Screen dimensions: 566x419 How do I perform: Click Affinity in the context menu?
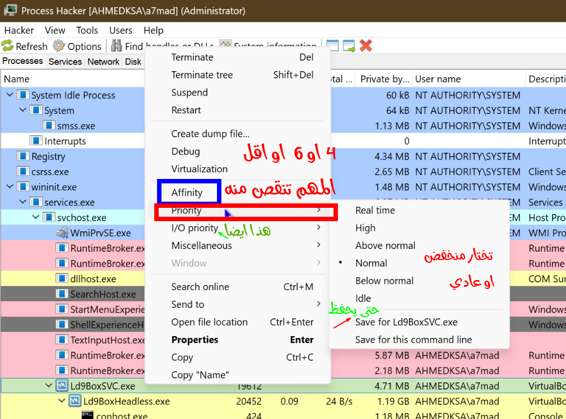coord(187,193)
